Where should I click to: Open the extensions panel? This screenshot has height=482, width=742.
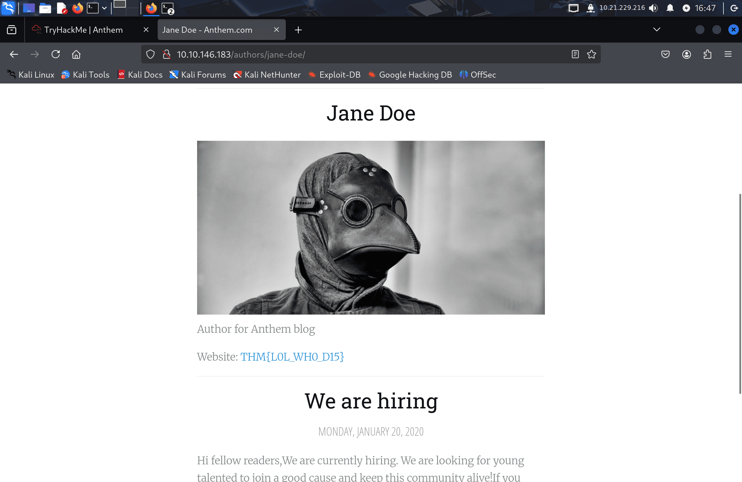pos(708,54)
